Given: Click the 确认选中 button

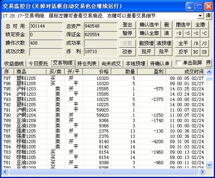Looking at the screenshot, I should (149, 25).
